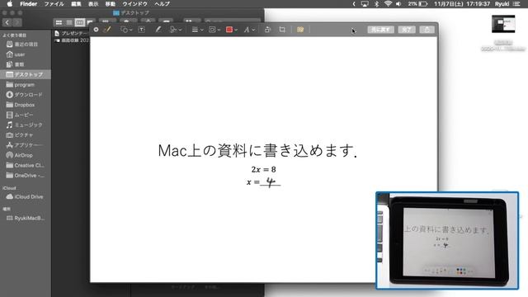Switch Finder to gallery view

[90, 22]
